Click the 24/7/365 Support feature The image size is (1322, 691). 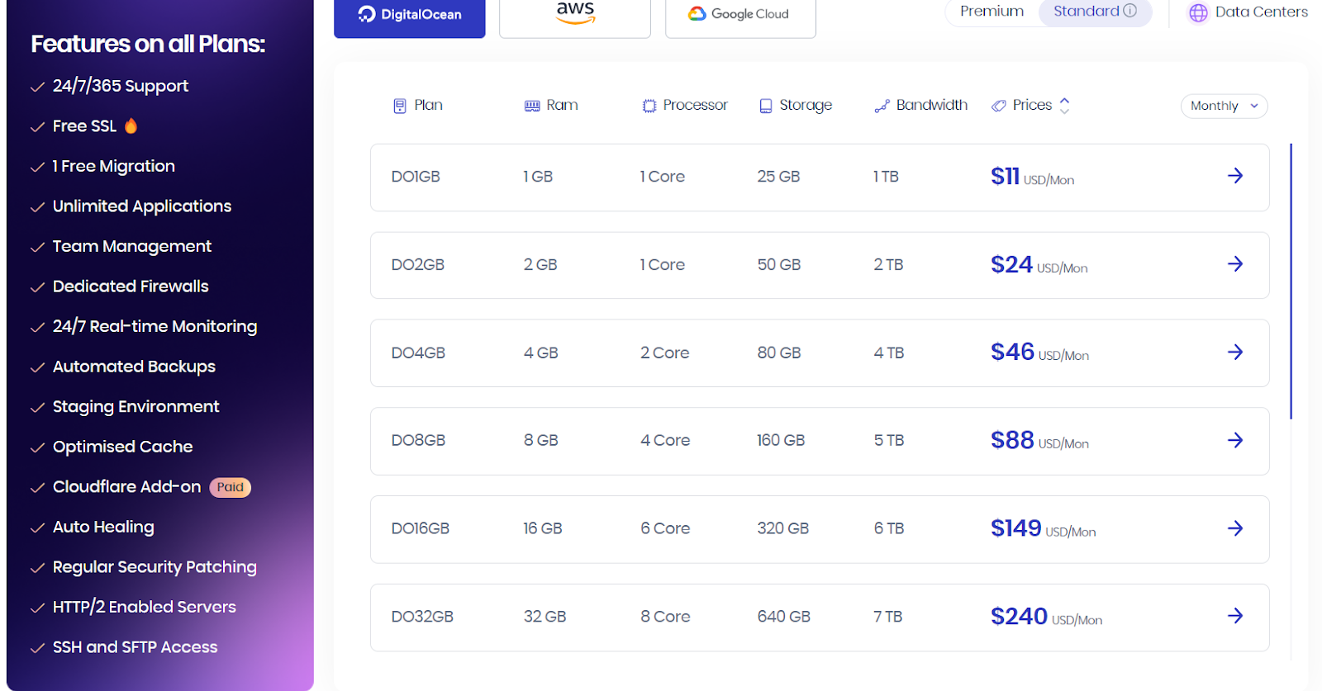[121, 86]
